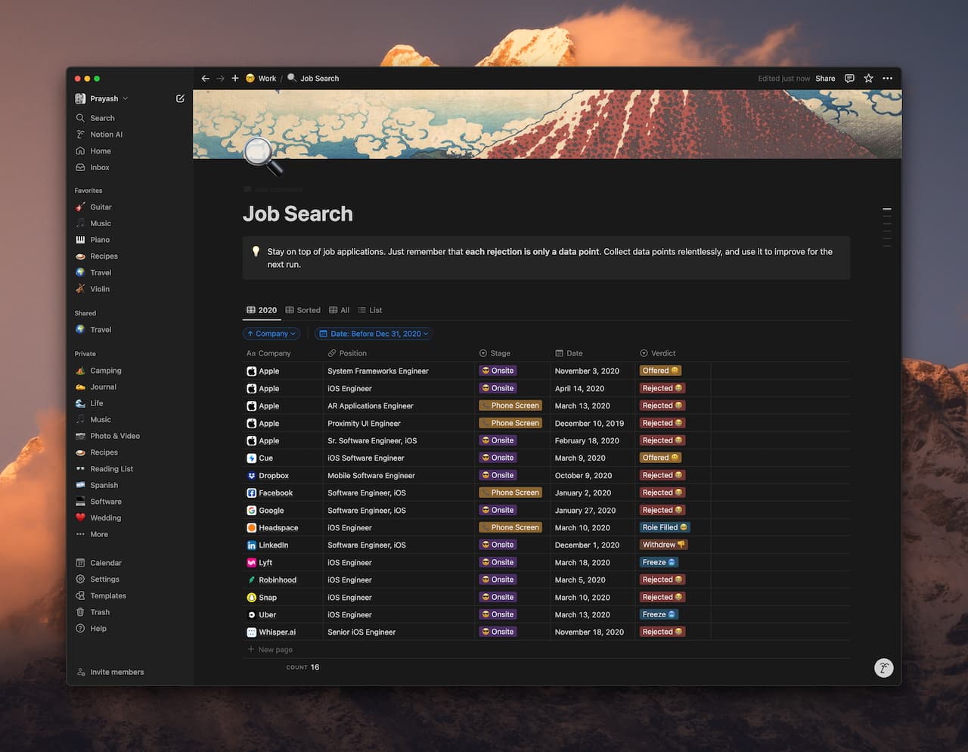
Task: Click the magnifying glass page icon
Action: point(262,156)
